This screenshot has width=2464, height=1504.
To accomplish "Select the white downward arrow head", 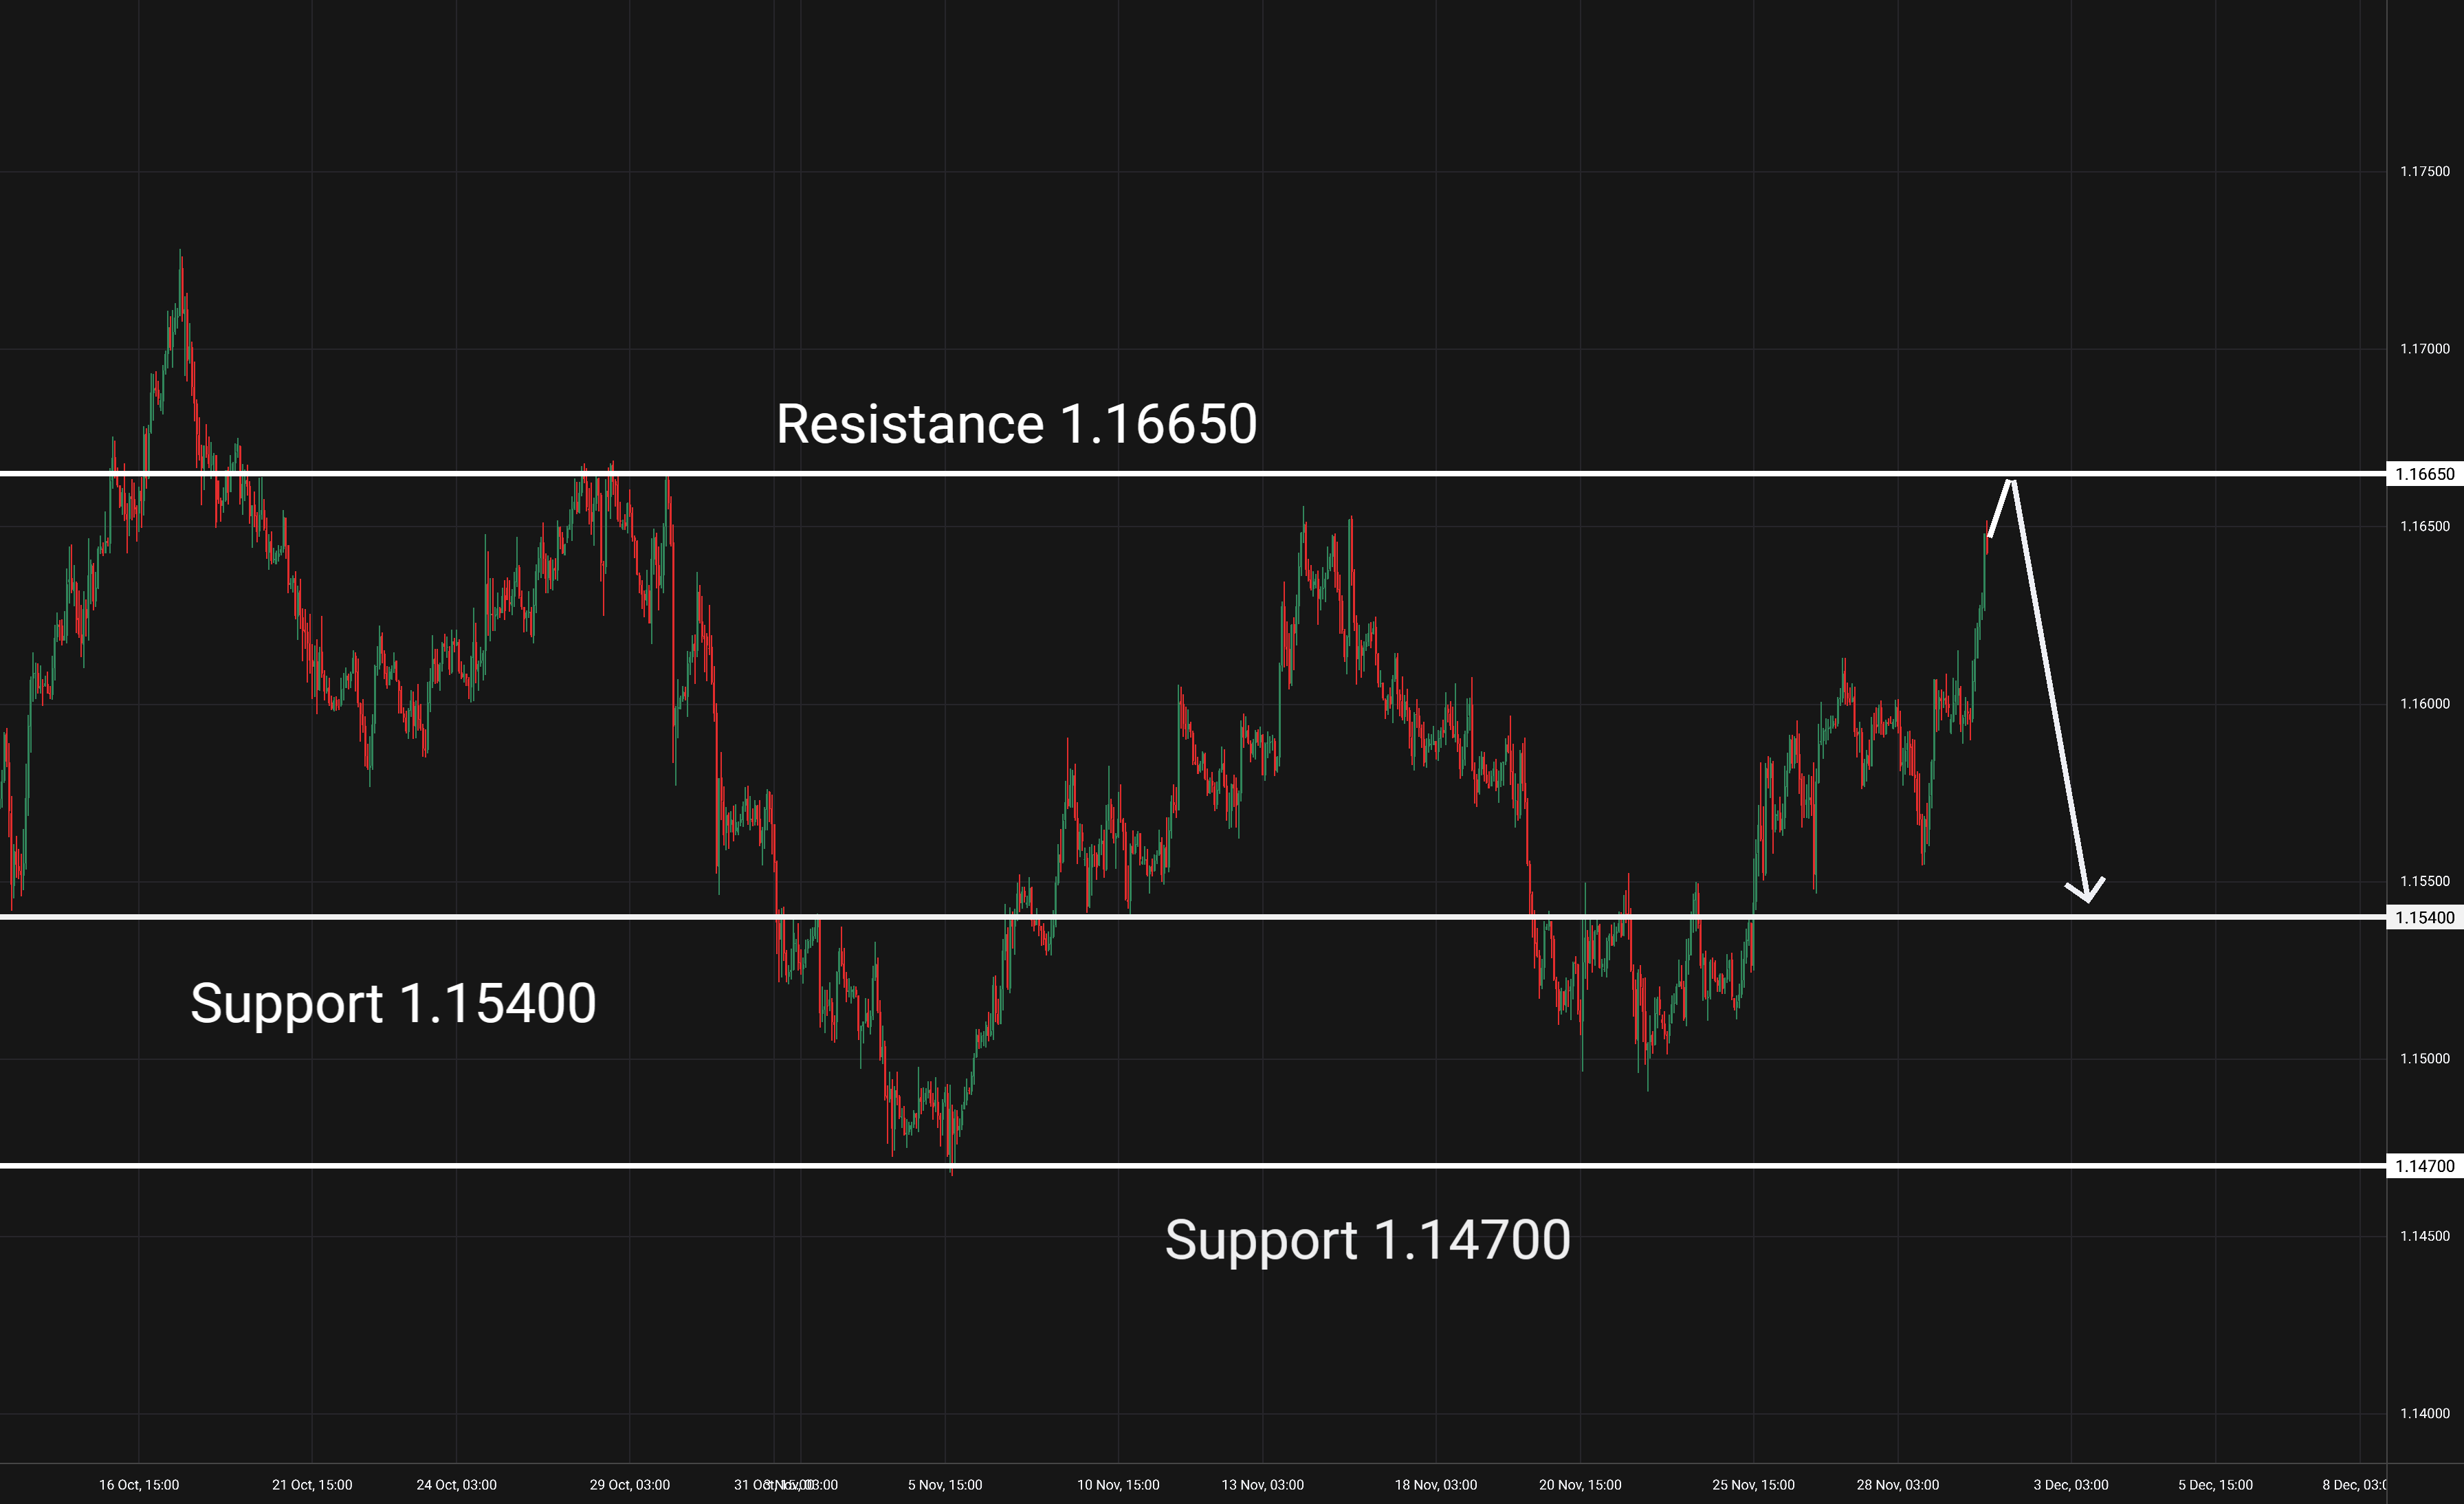I will [x=2086, y=893].
